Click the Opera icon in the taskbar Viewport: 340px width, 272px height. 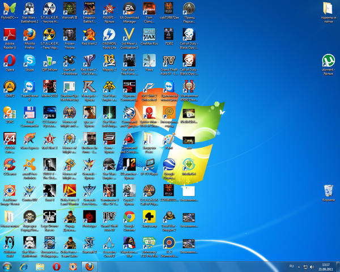pos(56,267)
